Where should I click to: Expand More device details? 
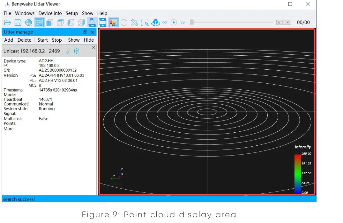click(x=9, y=129)
